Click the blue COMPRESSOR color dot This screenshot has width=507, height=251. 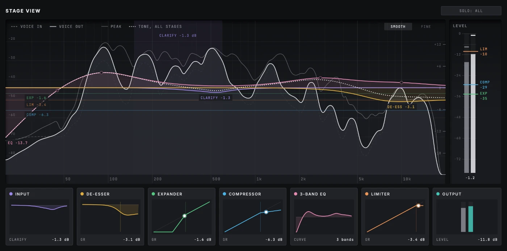click(225, 194)
